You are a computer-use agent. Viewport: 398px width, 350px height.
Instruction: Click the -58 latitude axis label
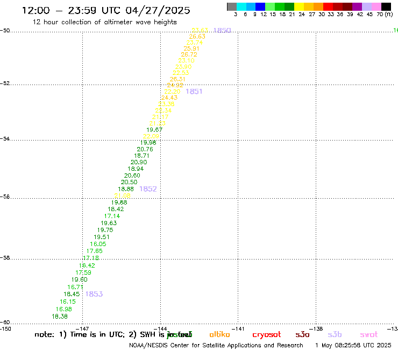point(5,258)
